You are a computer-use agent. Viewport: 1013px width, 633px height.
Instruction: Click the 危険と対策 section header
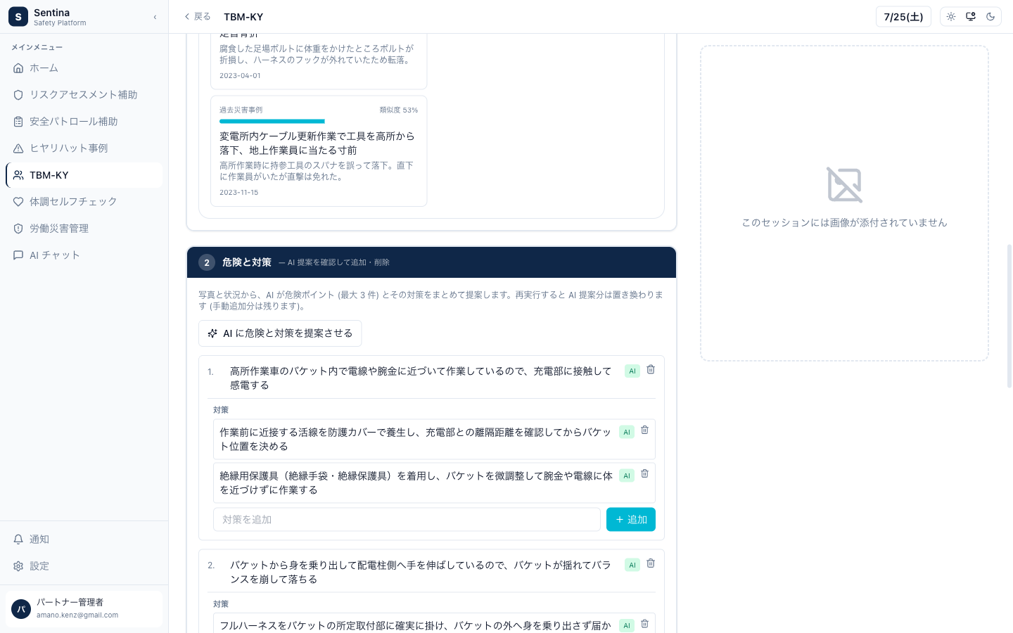(431, 262)
